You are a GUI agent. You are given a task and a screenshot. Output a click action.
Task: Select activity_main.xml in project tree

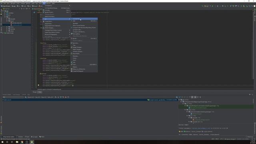point(17,23)
